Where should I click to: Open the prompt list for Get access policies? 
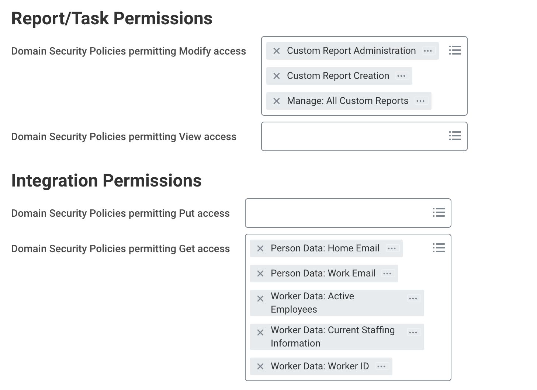click(x=439, y=248)
